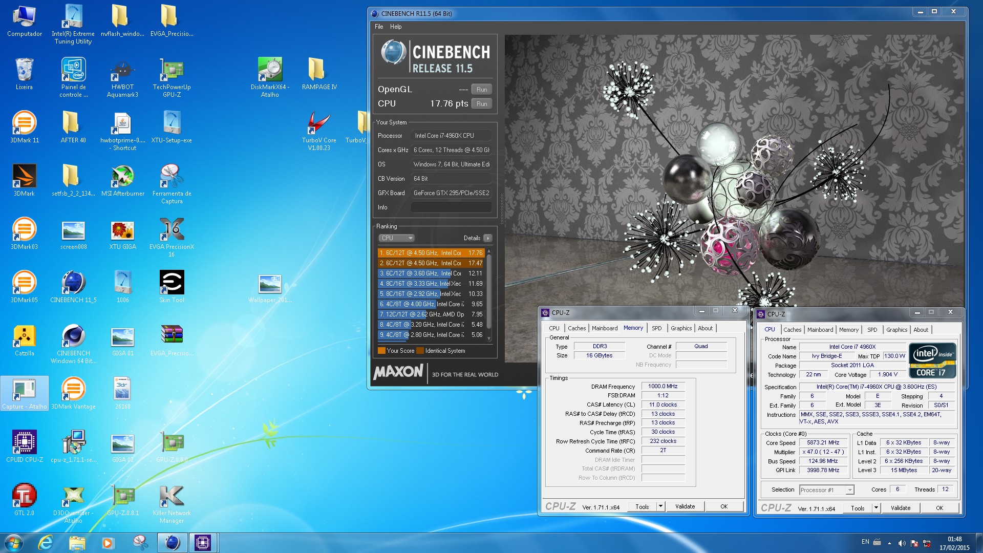Launch EVGA PrecisionX 16 icon
This screenshot has height=553, width=983.
pos(172,238)
